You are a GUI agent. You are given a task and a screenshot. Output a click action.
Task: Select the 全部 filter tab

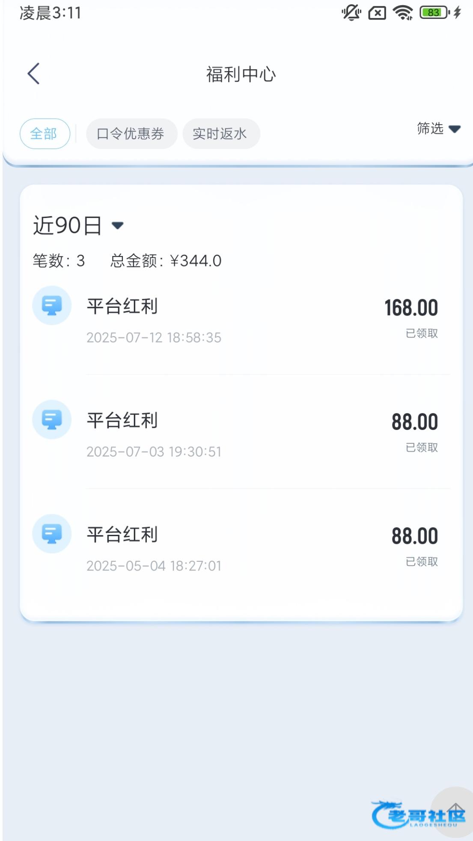pos(45,134)
